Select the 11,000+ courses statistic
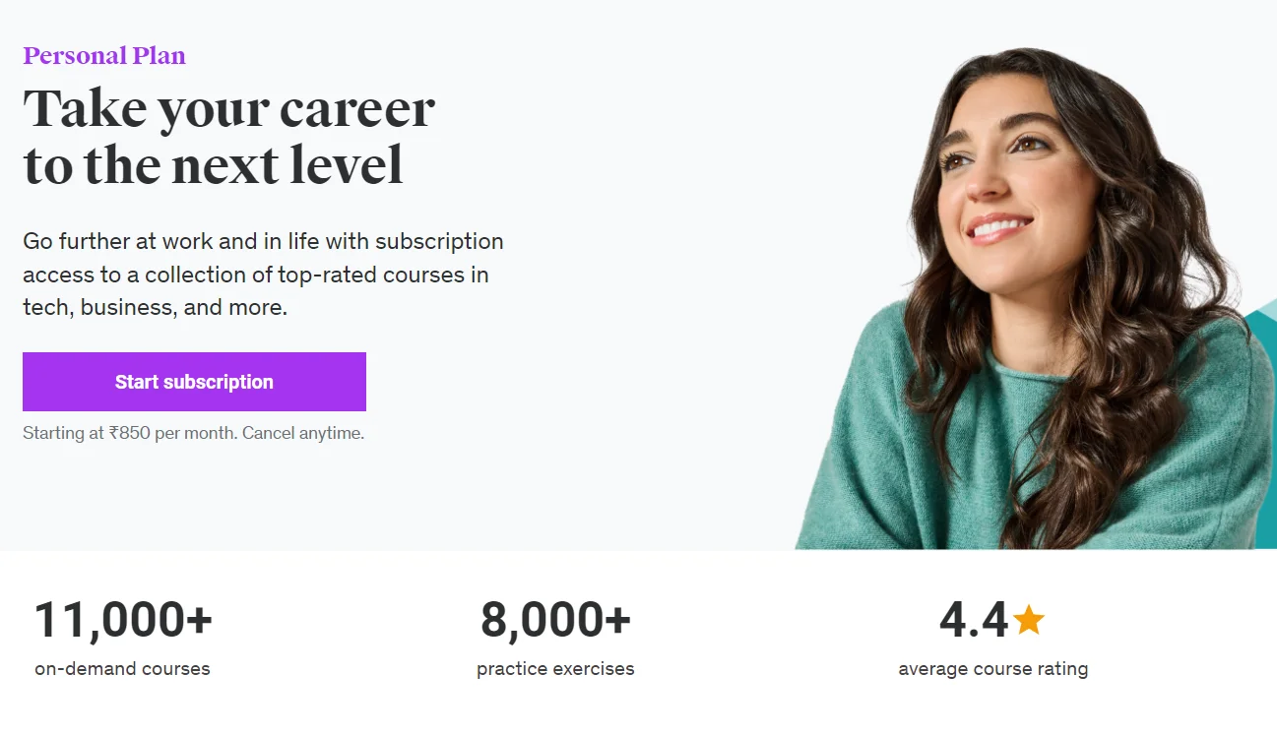 [122, 618]
